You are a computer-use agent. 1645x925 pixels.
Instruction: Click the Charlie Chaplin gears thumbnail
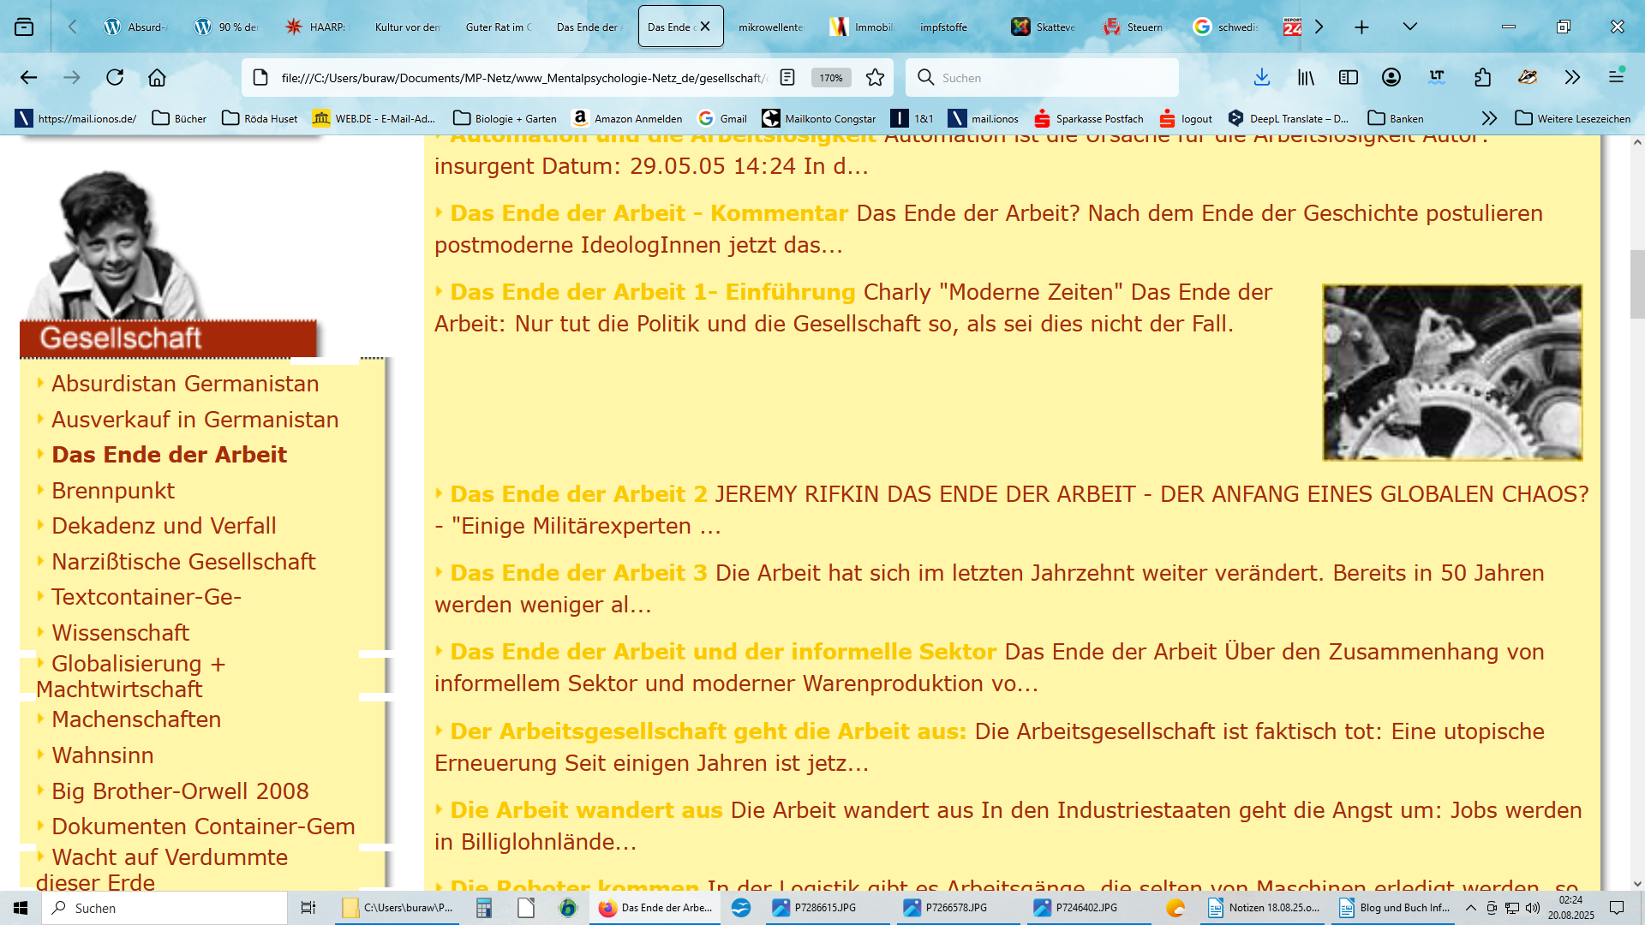pos(1452,373)
